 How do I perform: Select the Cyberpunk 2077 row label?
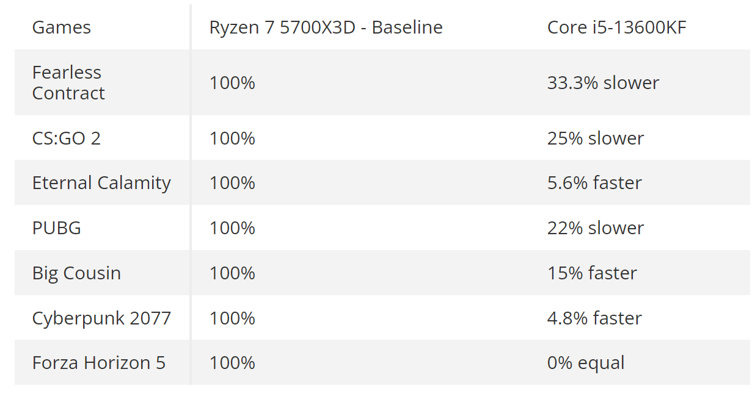(x=101, y=318)
